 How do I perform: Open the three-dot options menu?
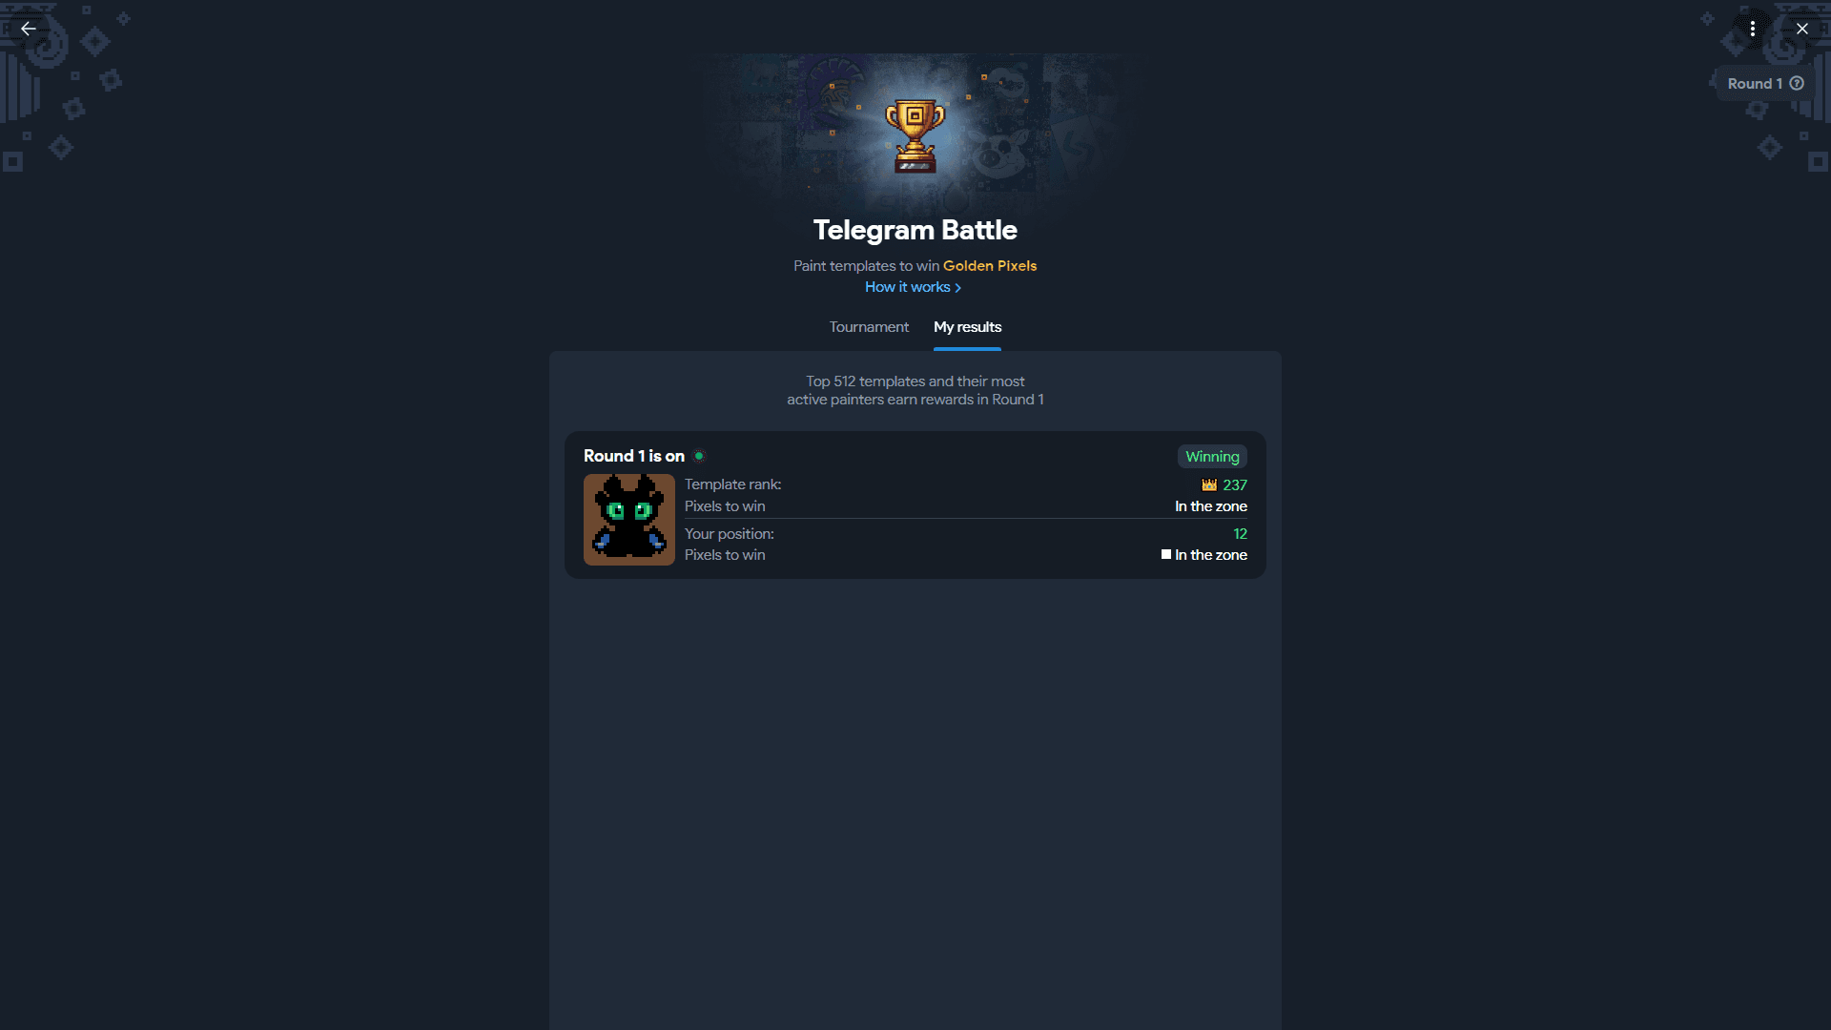click(x=1753, y=29)
